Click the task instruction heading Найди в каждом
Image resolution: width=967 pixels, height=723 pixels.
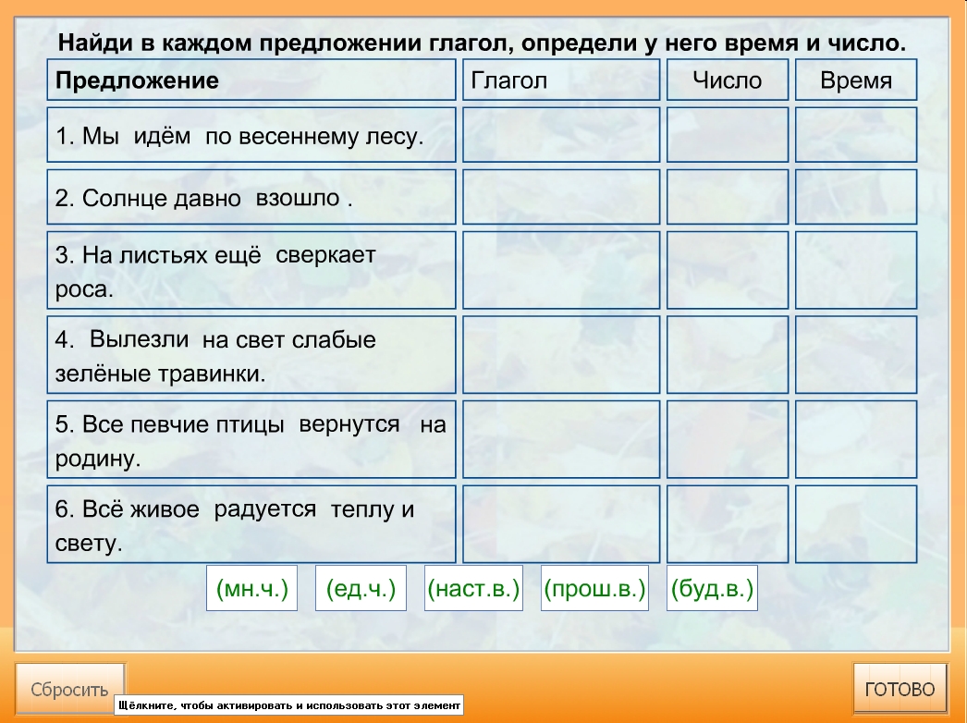pyautogui.click(x=483, y=43)
